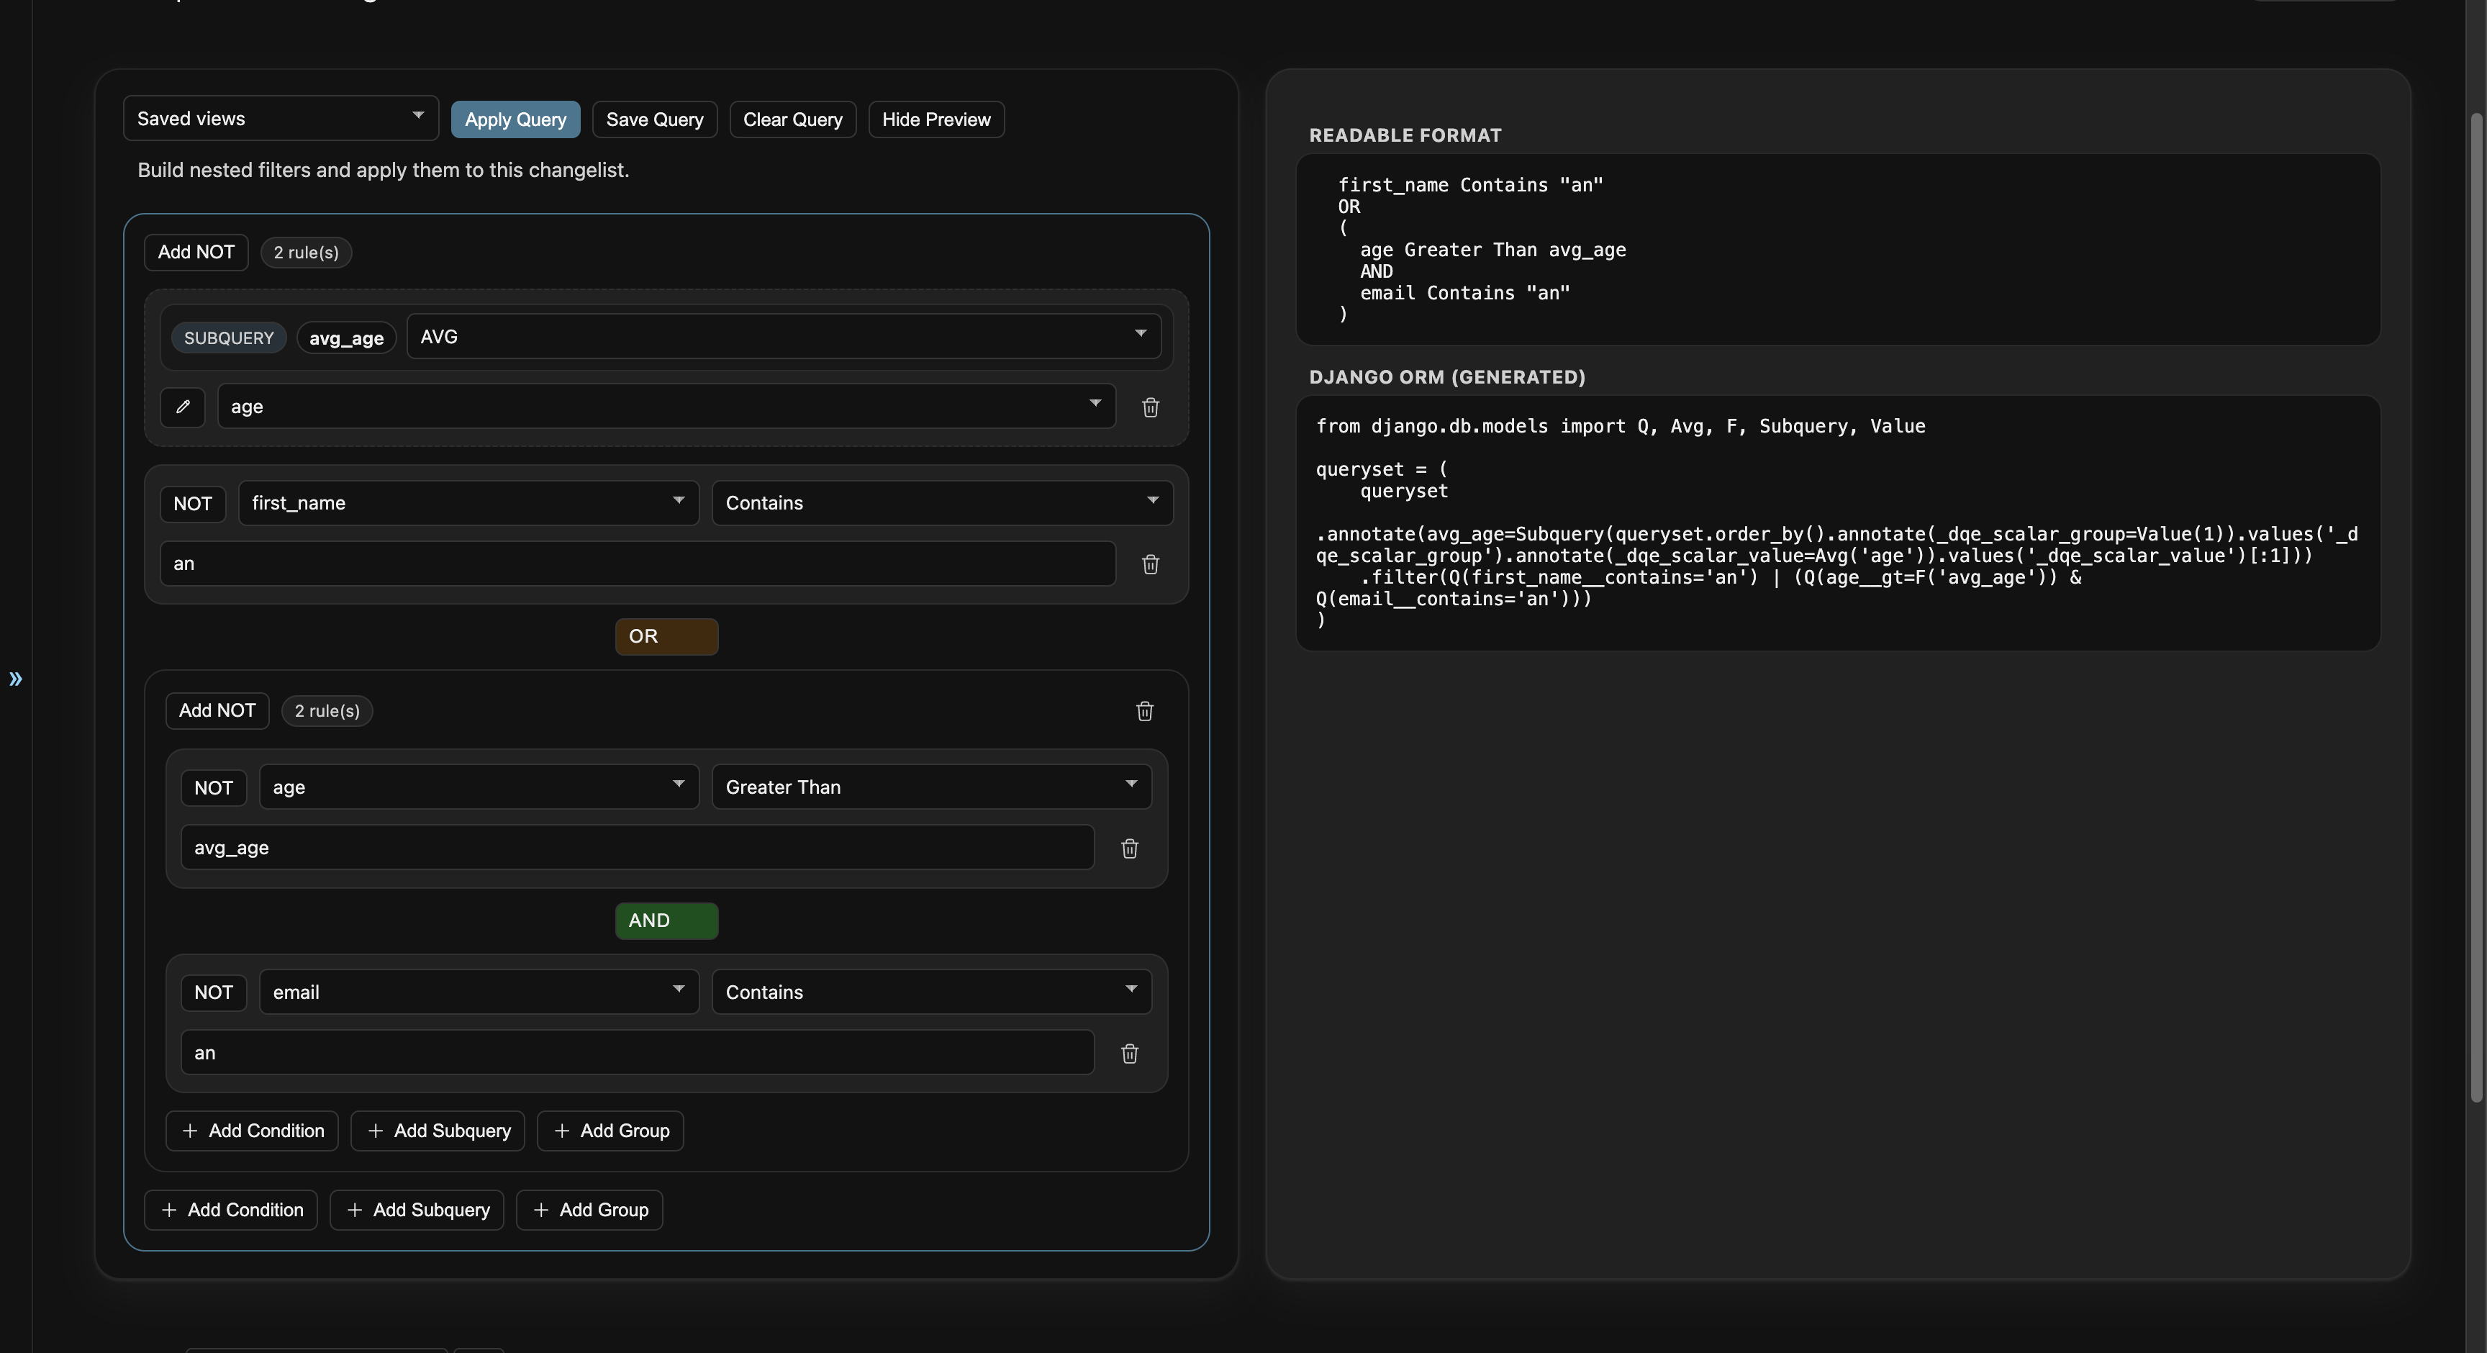Toggle NOT on first_name condition
The width and height of the screenshot is (2487, 1353).
point(193,503)
